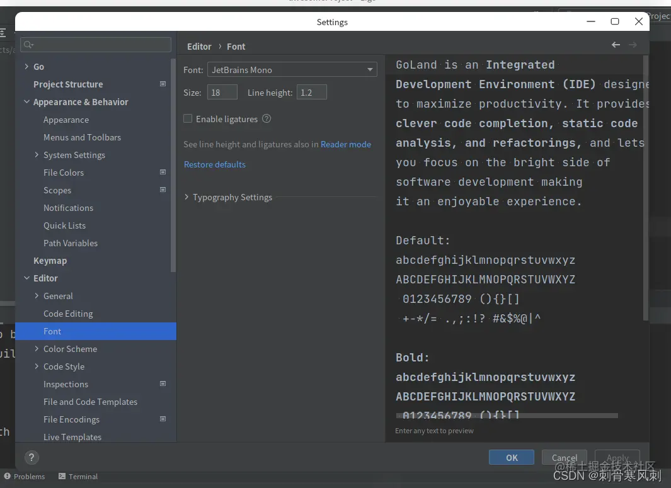Screen dimensions: 671x488
Task: Click the font Size field
Action: pos(222,92)
